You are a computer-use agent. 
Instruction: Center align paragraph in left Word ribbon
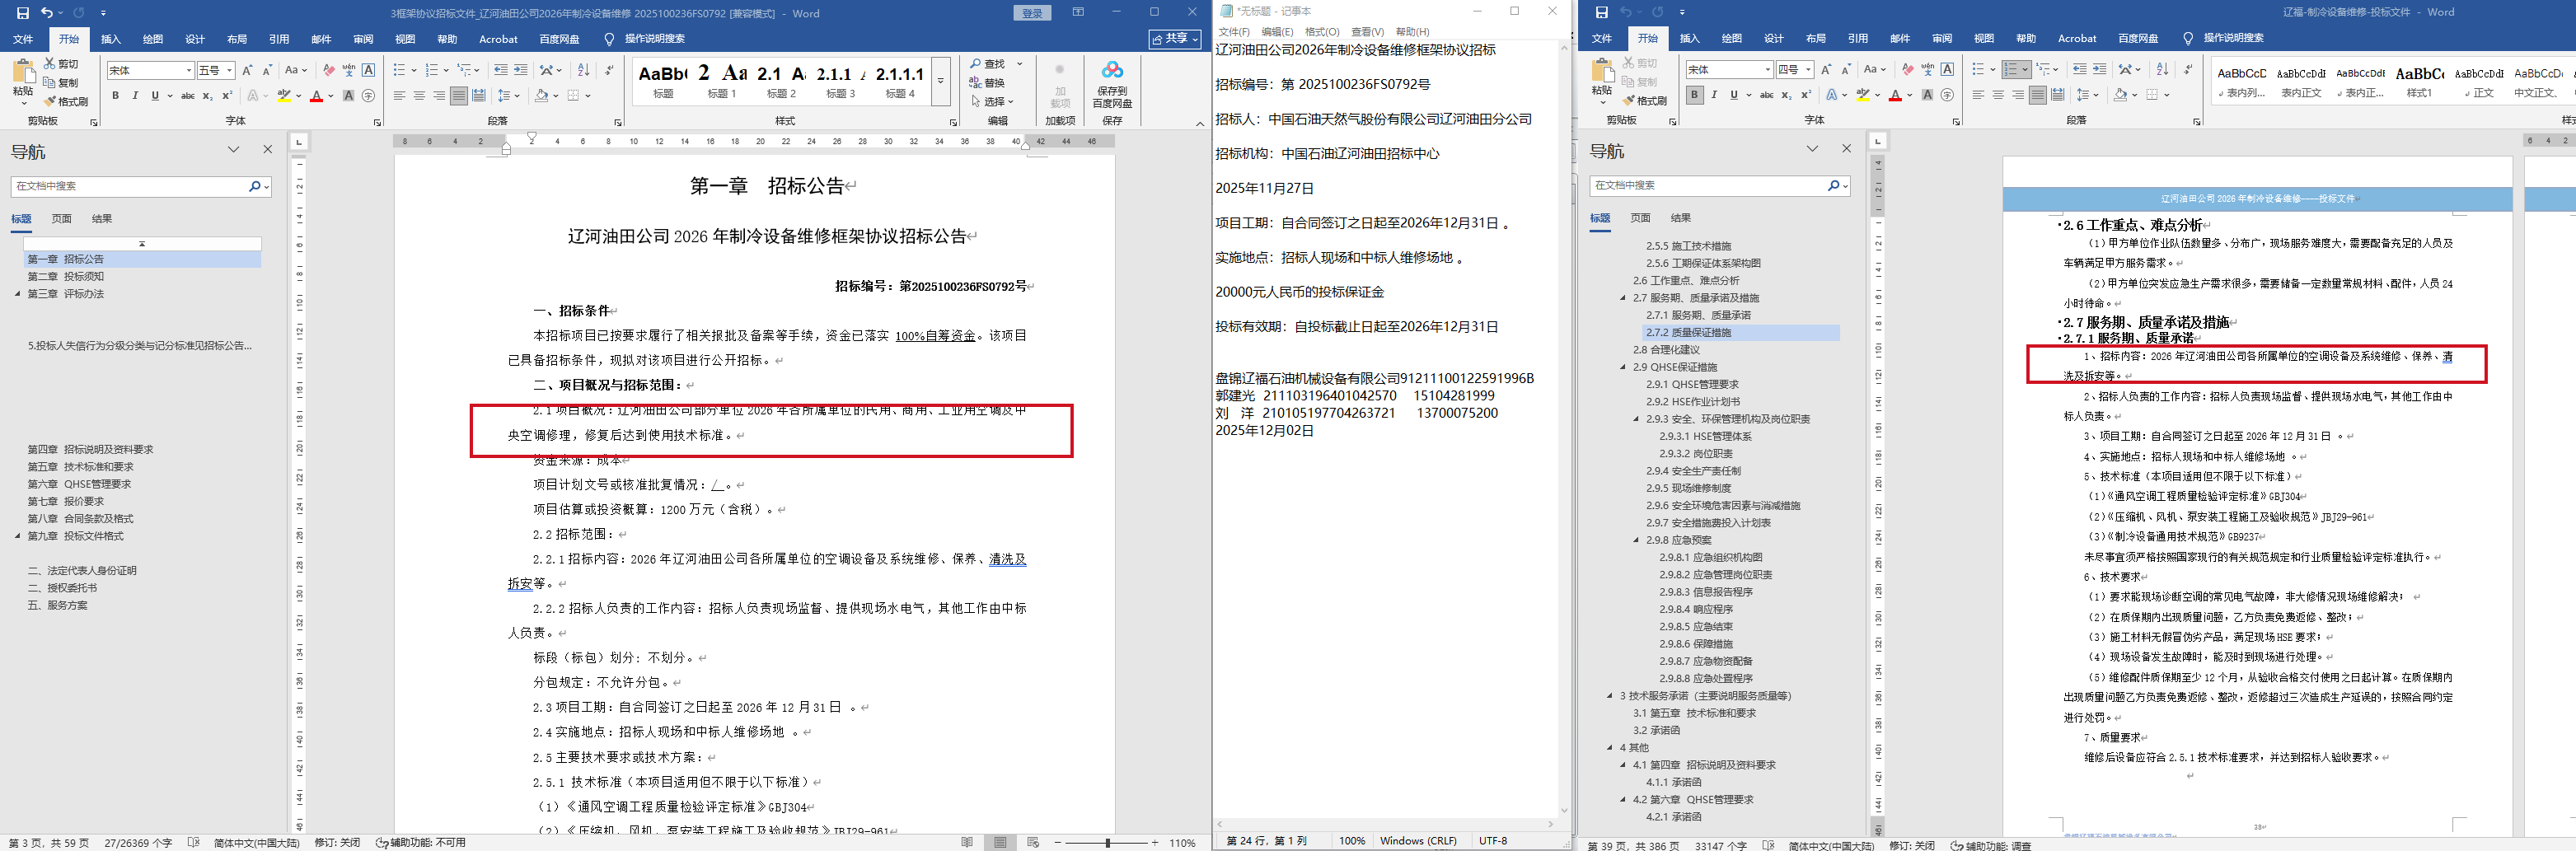(419, 96)
